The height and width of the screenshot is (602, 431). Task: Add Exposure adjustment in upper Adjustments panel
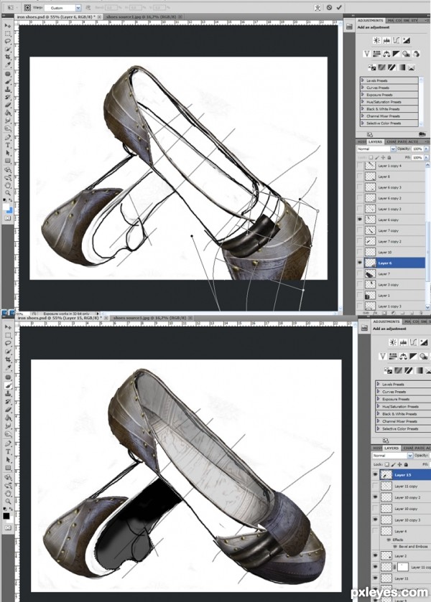407,40
